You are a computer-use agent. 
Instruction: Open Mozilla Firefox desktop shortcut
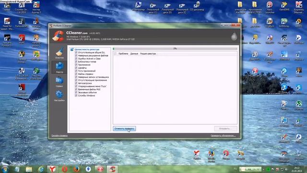click(x=212, y=156)
